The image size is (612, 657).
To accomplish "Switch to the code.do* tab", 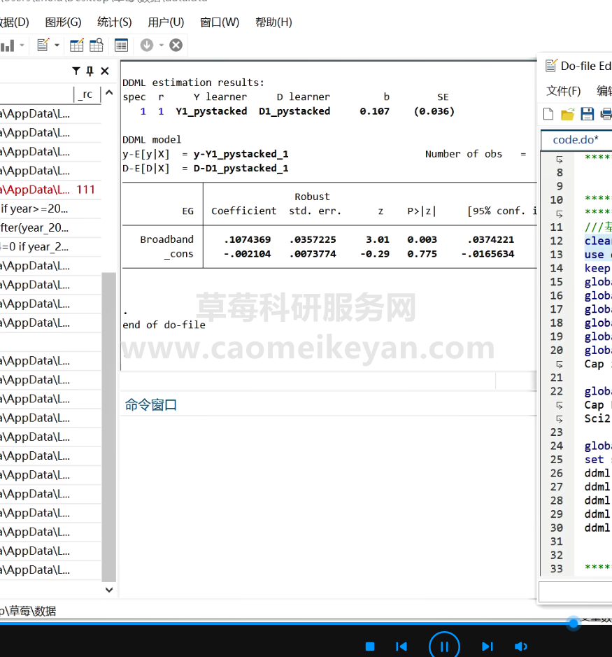I will point(576,139).
